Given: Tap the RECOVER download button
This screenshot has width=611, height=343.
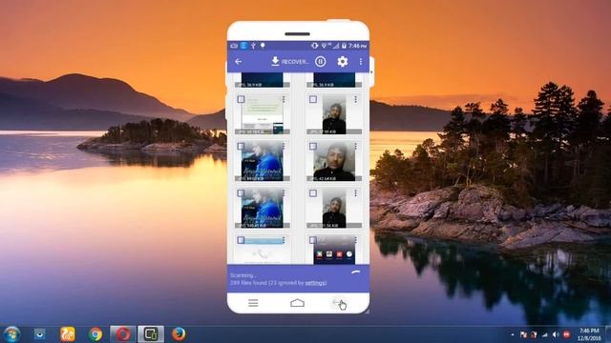Looking at the screenshot, I should [x=290, y=61].
